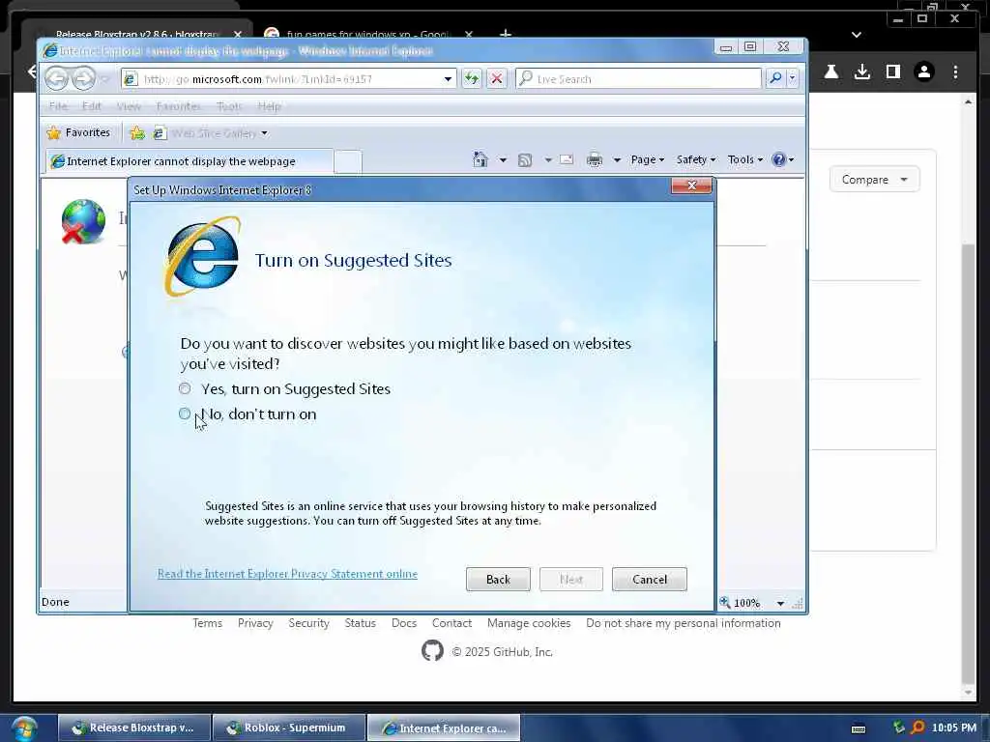Viewport: 990px width, 742px height.
Task: Open the command bar Tools dropdown
Action: pos(745,159)
